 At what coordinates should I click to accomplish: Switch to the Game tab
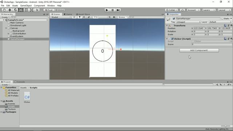pyautogui.click(x=68, y=14)
